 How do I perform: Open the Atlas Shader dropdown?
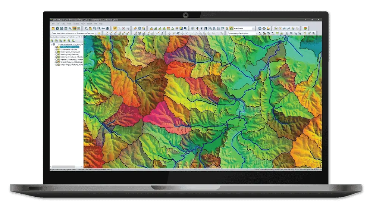(244, 28)
